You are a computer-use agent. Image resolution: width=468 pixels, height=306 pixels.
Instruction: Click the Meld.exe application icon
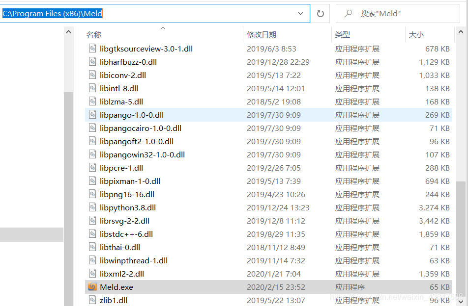point(92,287)
